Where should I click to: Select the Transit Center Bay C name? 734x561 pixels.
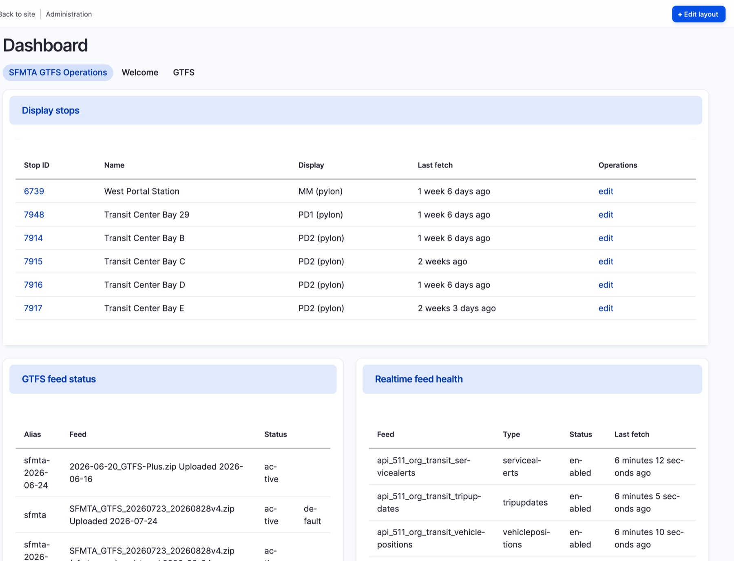[145, 262]
